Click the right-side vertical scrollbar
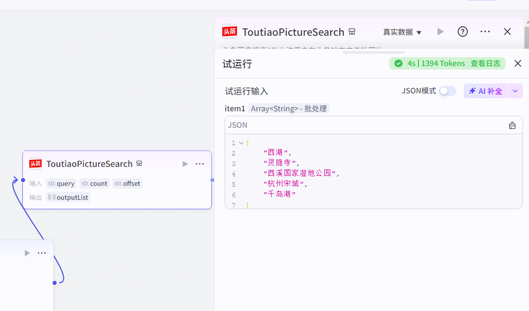 coord(527,38)
